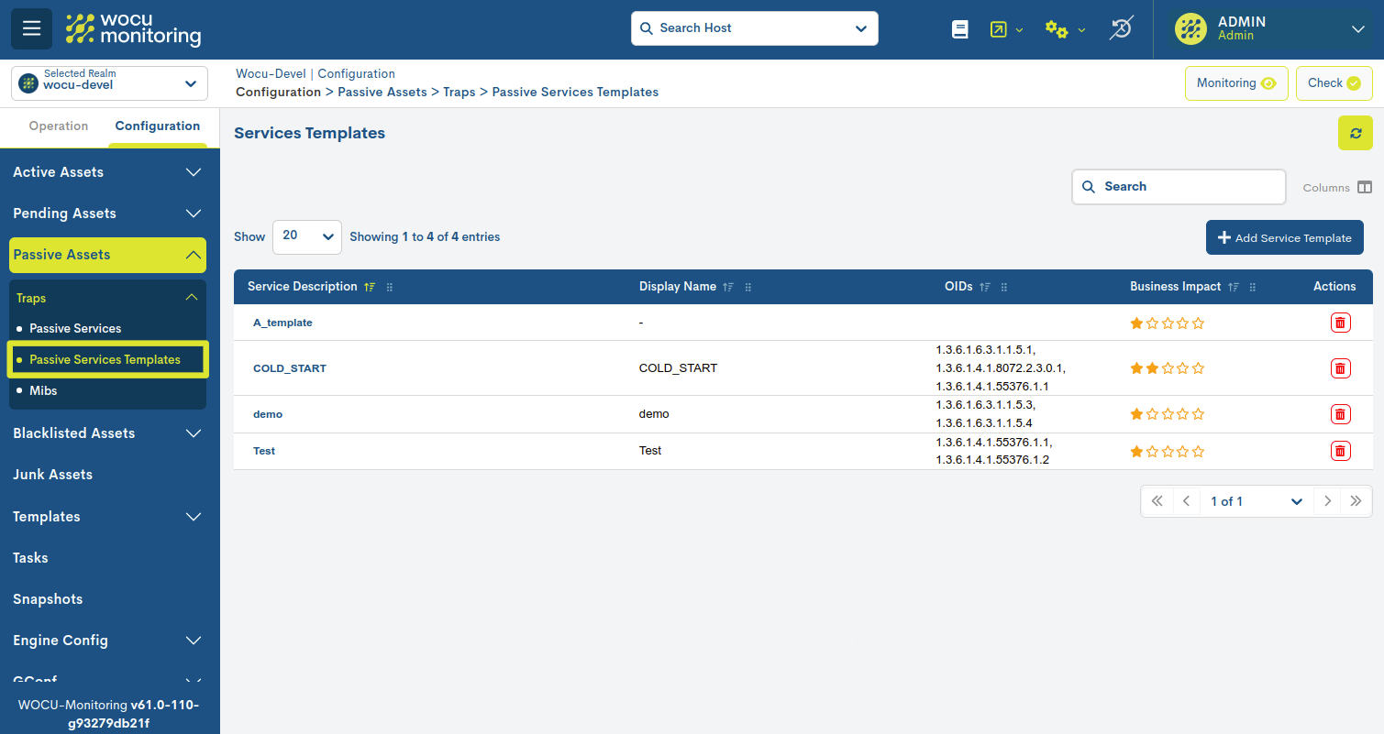Open the A_template service link
Screen dimensions: 1384x734
click(x=282, y=323)
